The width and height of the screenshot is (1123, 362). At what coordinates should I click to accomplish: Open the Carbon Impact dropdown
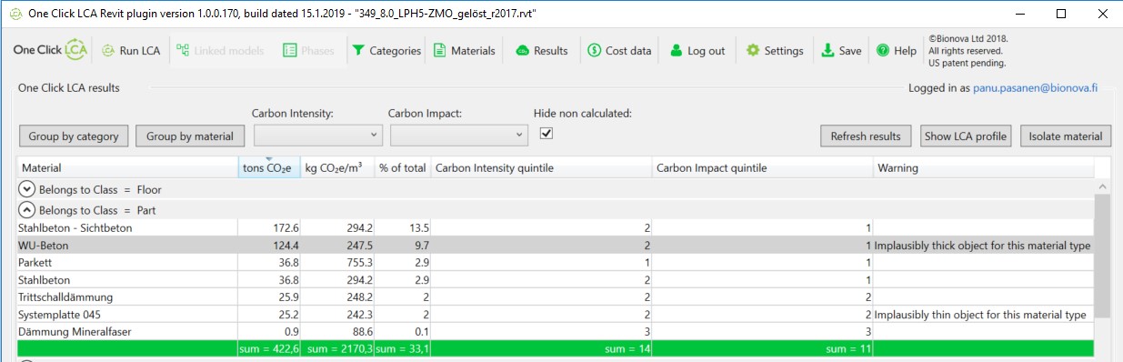(458, 135)
